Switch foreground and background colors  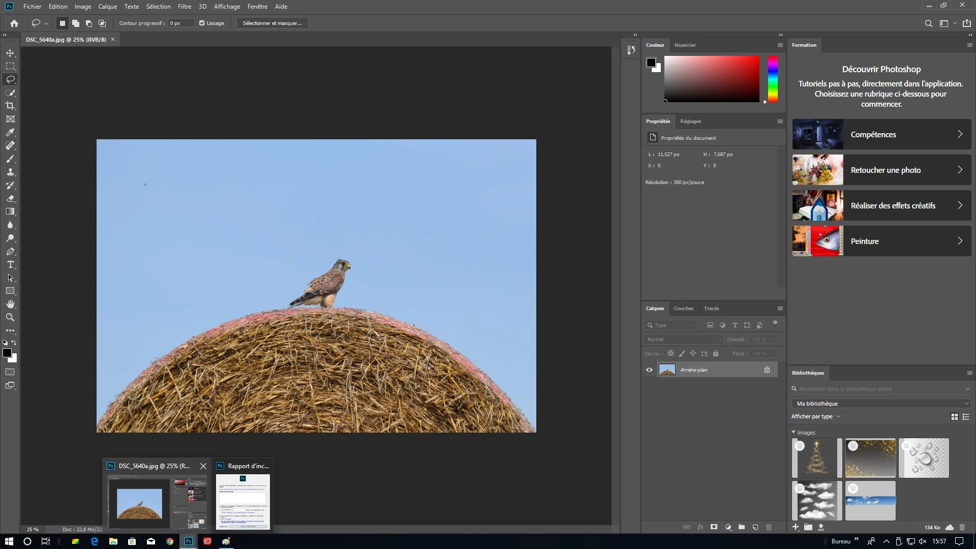click(x=14, y=343)
